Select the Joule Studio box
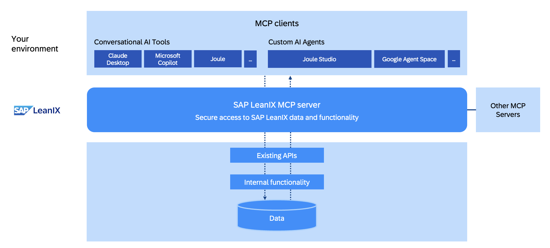 point(320,59)
